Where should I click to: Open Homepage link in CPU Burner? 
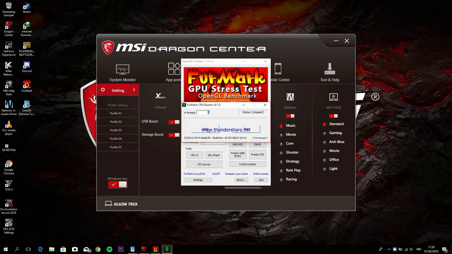tap(260, 138)
